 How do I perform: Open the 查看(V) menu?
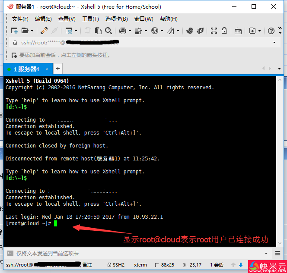[x=67, y=19]
